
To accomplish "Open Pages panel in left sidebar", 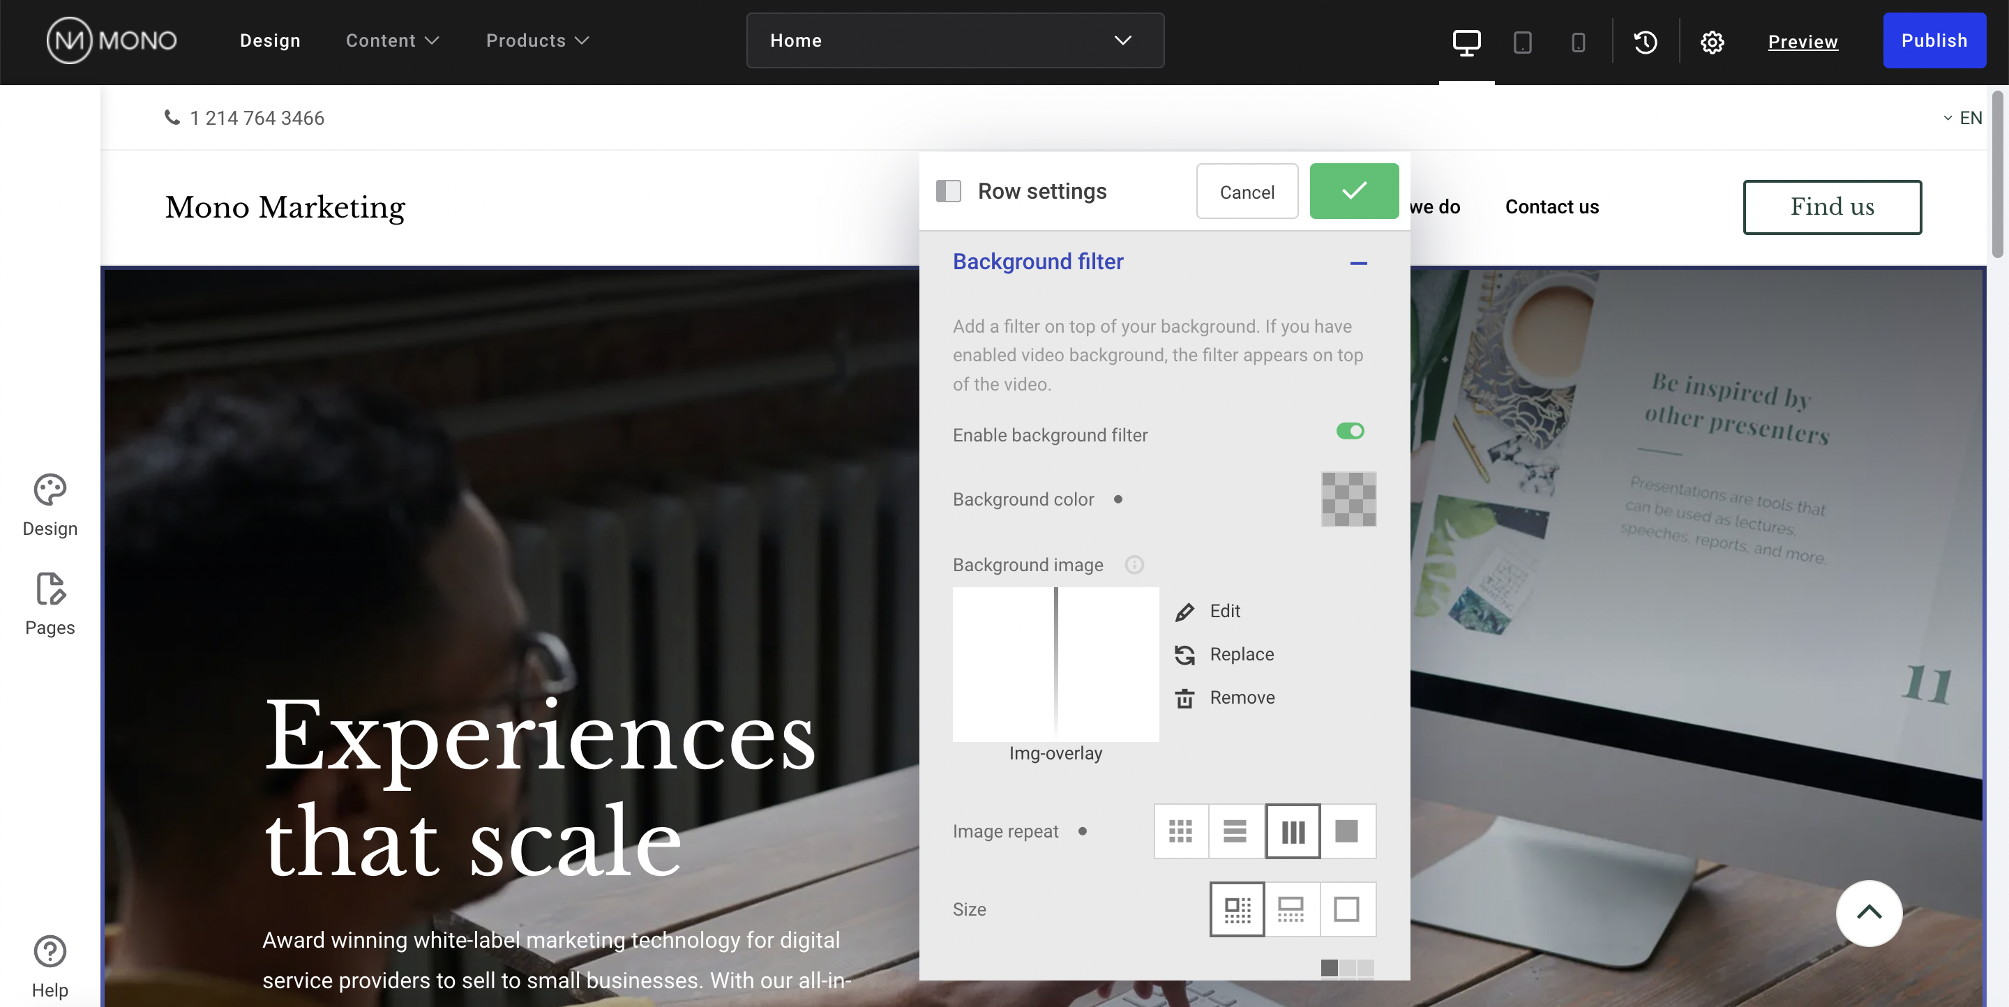I will (x=50, y=604).
